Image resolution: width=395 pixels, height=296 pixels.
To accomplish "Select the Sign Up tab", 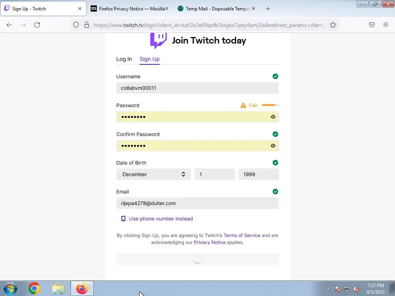I will (150, 59).
